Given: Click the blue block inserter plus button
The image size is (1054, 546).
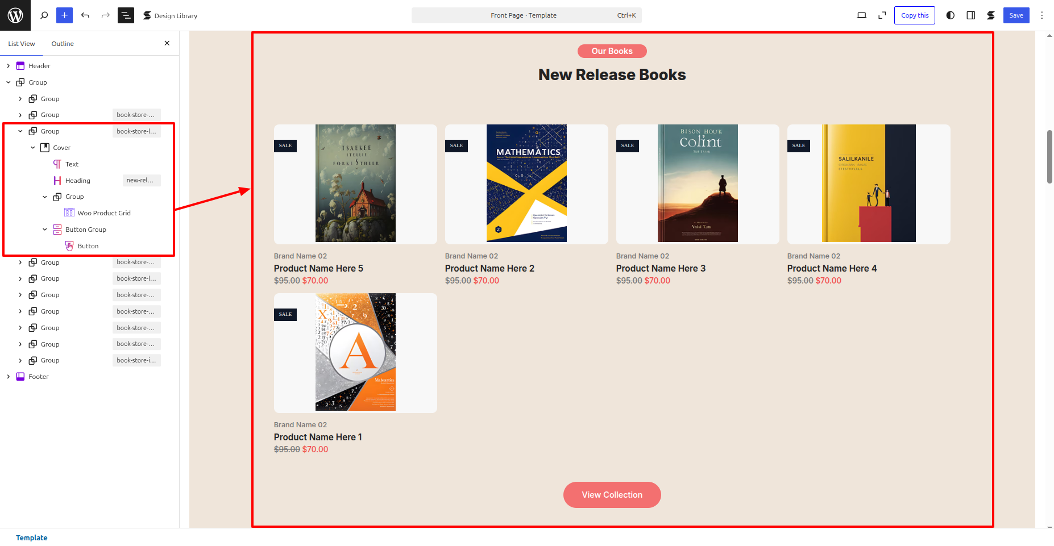Looking at the screenshot, I should coord(64,15).
